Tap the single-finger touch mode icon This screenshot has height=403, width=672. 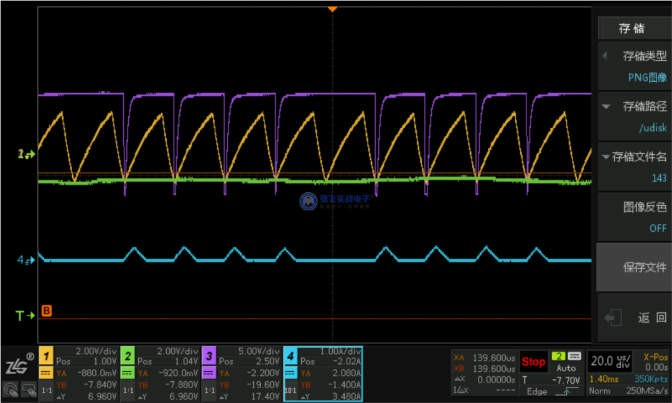(11, 389)
